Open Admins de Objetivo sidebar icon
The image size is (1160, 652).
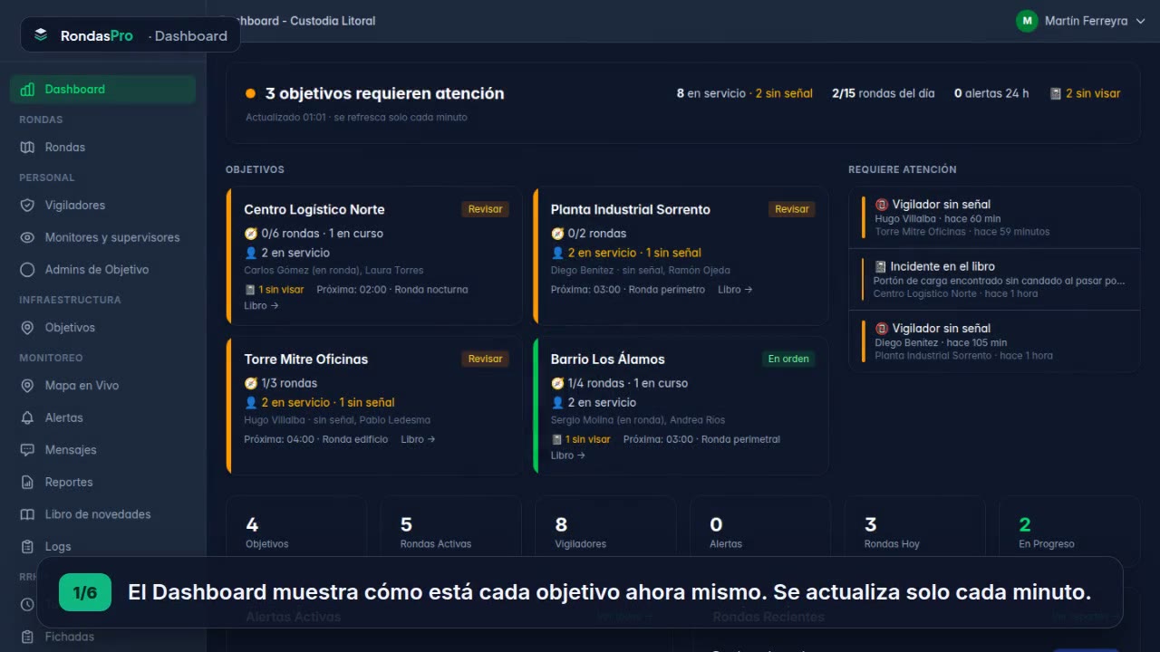27,269
